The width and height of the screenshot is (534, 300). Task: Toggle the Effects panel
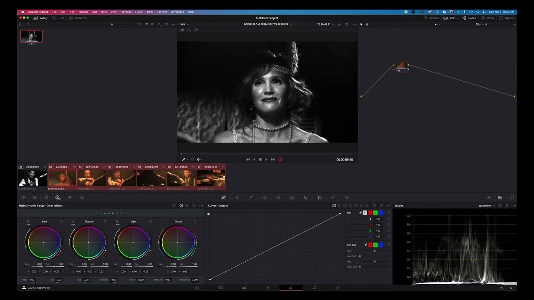[487, 18]
